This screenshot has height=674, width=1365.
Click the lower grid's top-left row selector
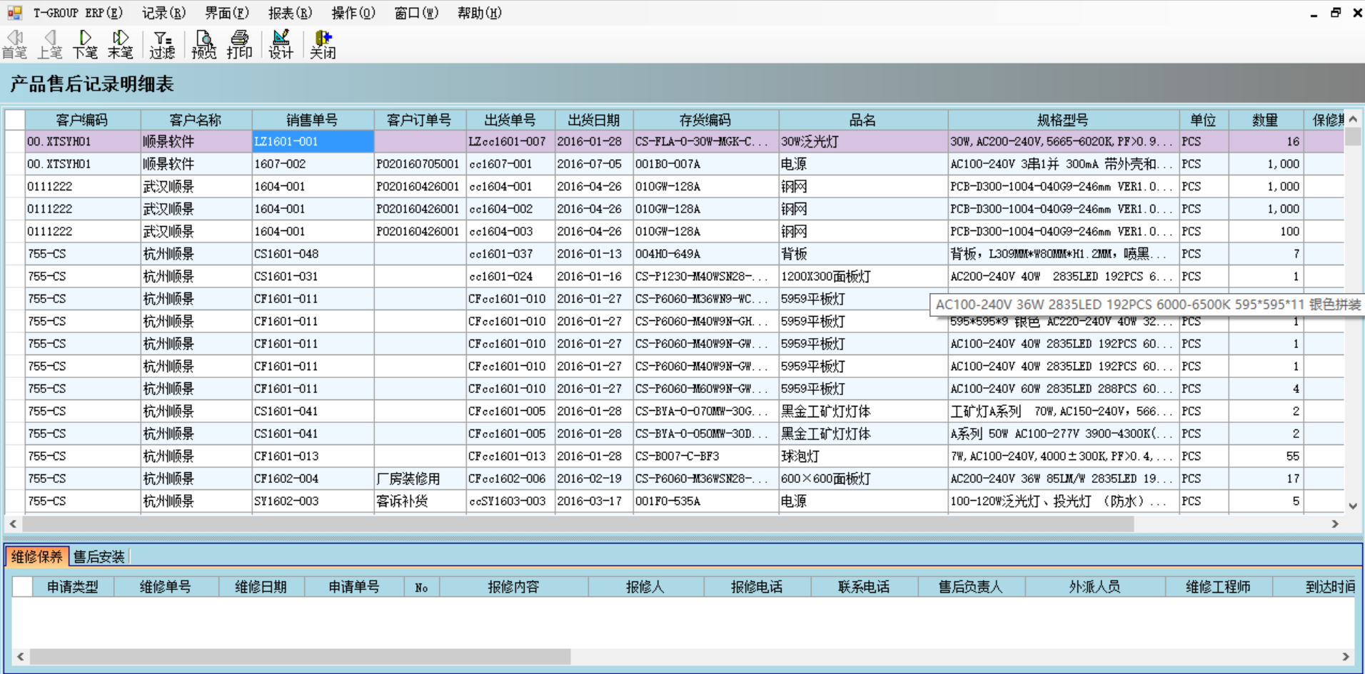click(22, 586)
